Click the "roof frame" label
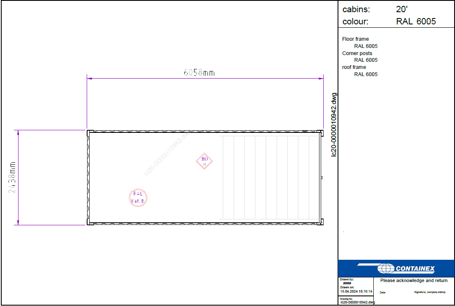Screen dimensions: 455x306 (x=354, y=67)
